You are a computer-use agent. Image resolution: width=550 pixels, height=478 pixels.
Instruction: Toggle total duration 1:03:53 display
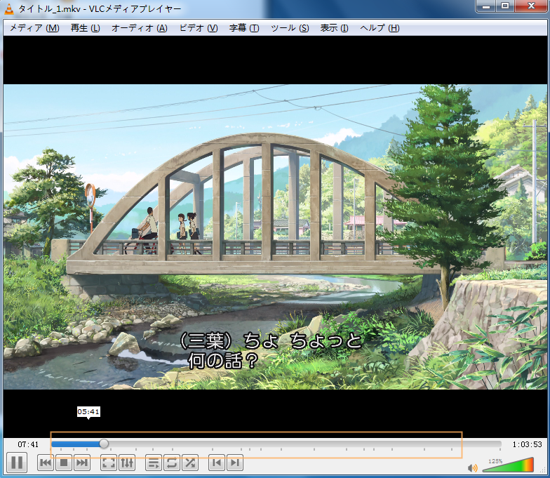pyautogui.click(x=528, y=444)
